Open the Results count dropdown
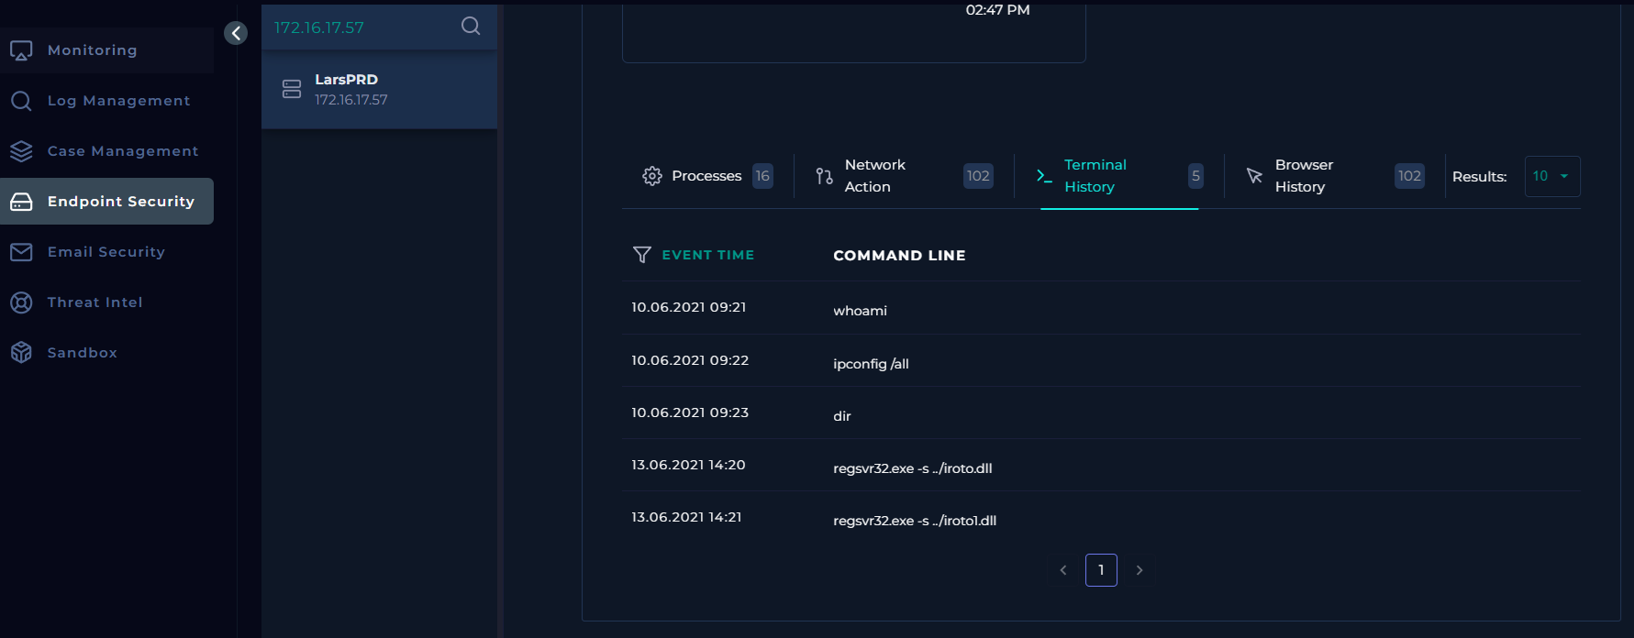The image size is (1634, 638). click(x=1551, y=176)
